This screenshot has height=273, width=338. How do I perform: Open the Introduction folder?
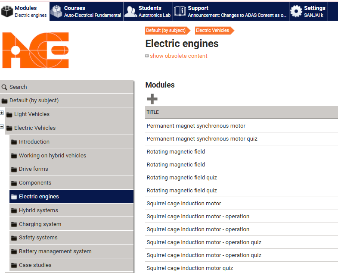71,142
